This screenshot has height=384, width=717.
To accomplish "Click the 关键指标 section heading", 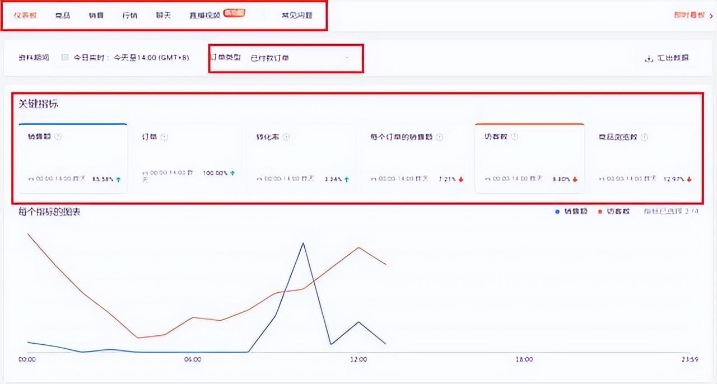I will tap(39, 104).
